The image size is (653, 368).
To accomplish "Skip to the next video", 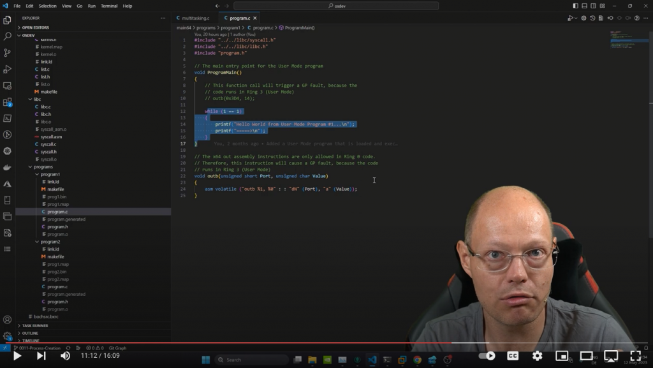I will (41, 355).
